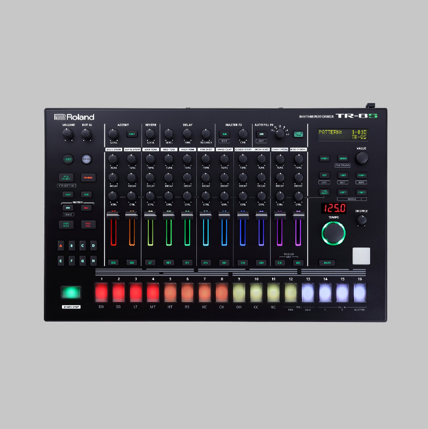Open the UTILITY button
This screenshot has width=428, height=429.
[x=361, y=192]
